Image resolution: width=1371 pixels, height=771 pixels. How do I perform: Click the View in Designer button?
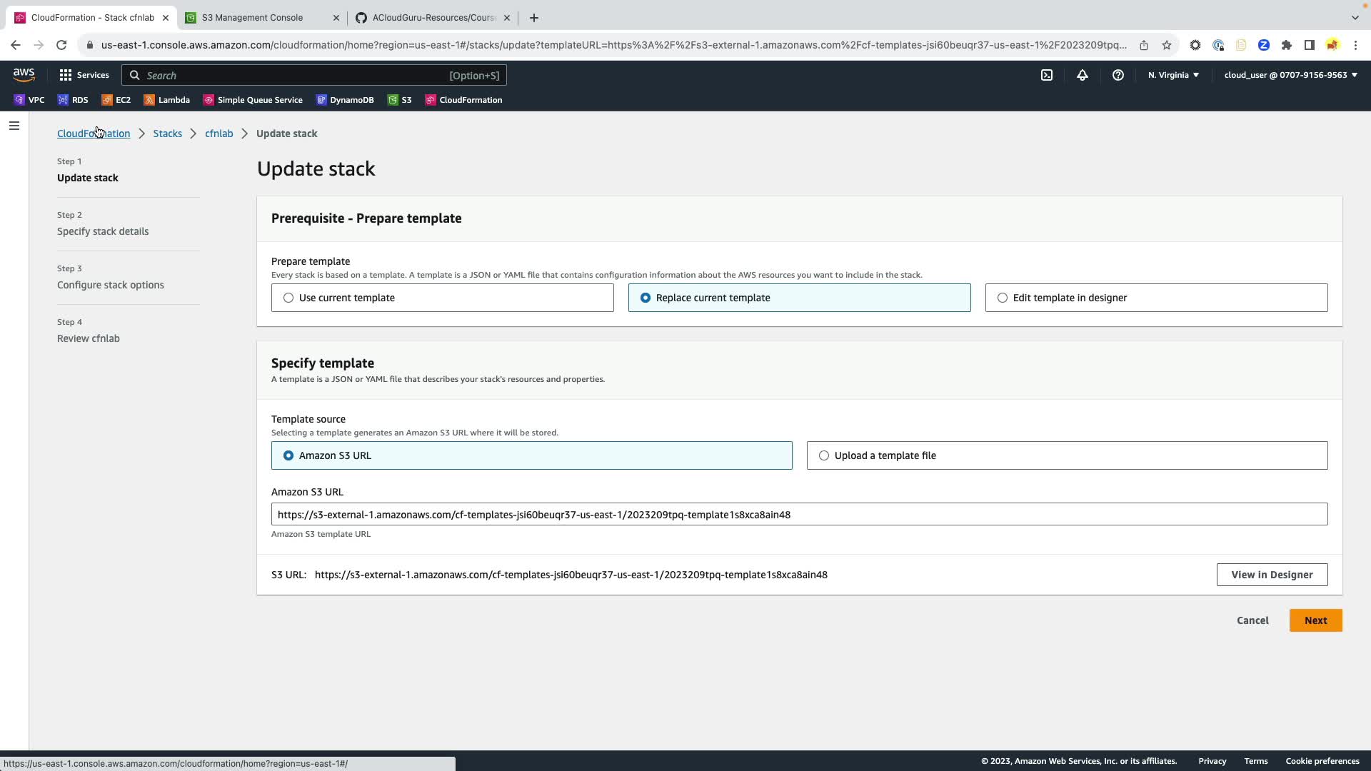pyautogui.click(x=1272, y=575)
